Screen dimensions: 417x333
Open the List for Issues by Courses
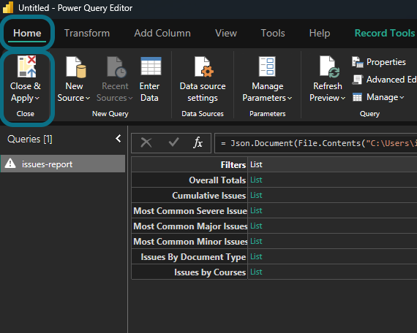(256, 272)
